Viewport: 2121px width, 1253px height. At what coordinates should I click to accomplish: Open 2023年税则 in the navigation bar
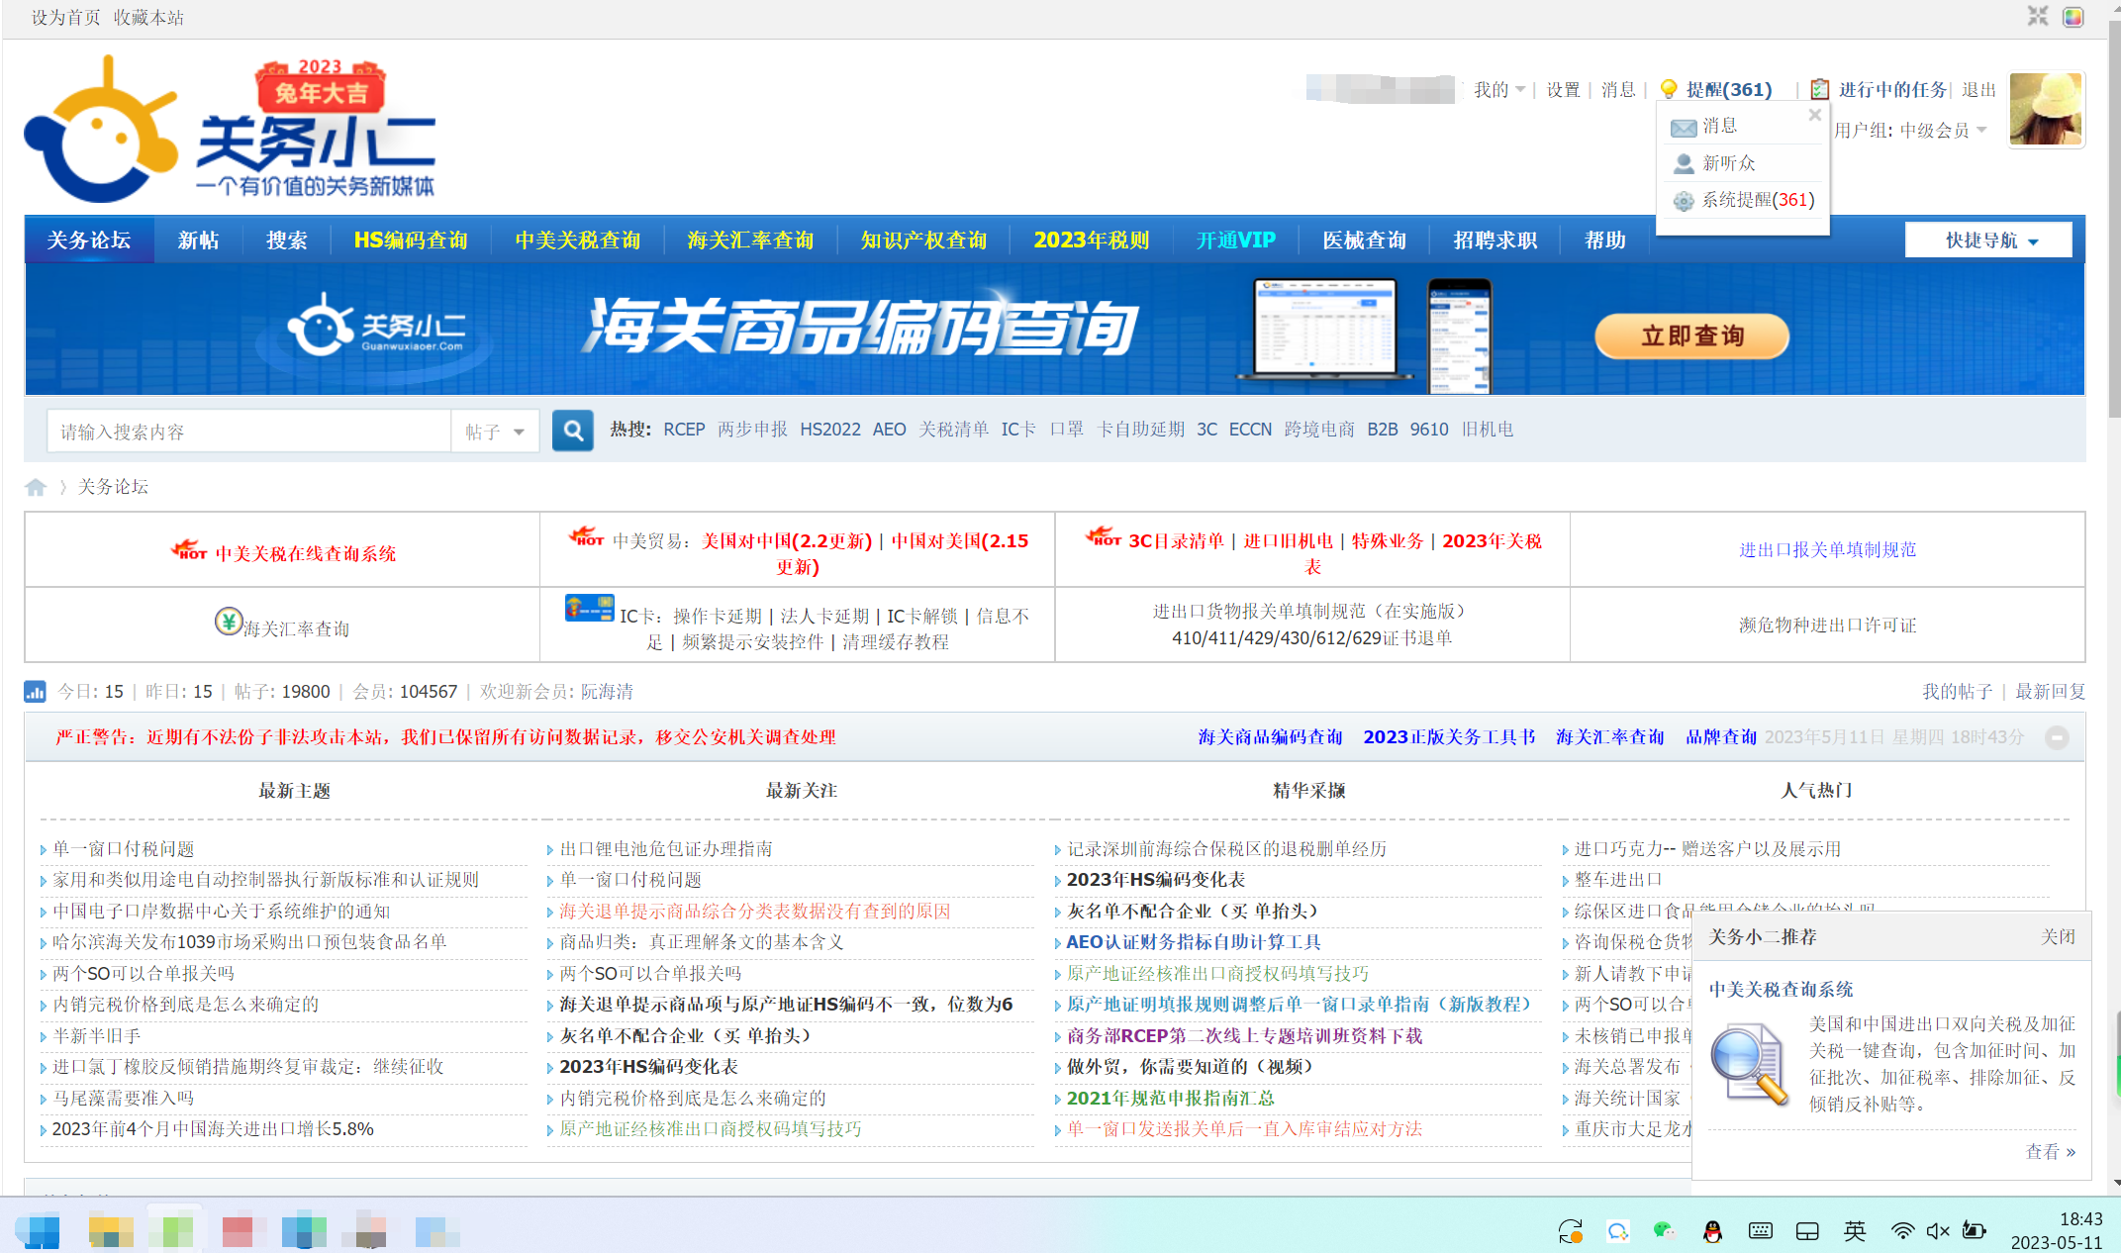[x=1092, y=241]
